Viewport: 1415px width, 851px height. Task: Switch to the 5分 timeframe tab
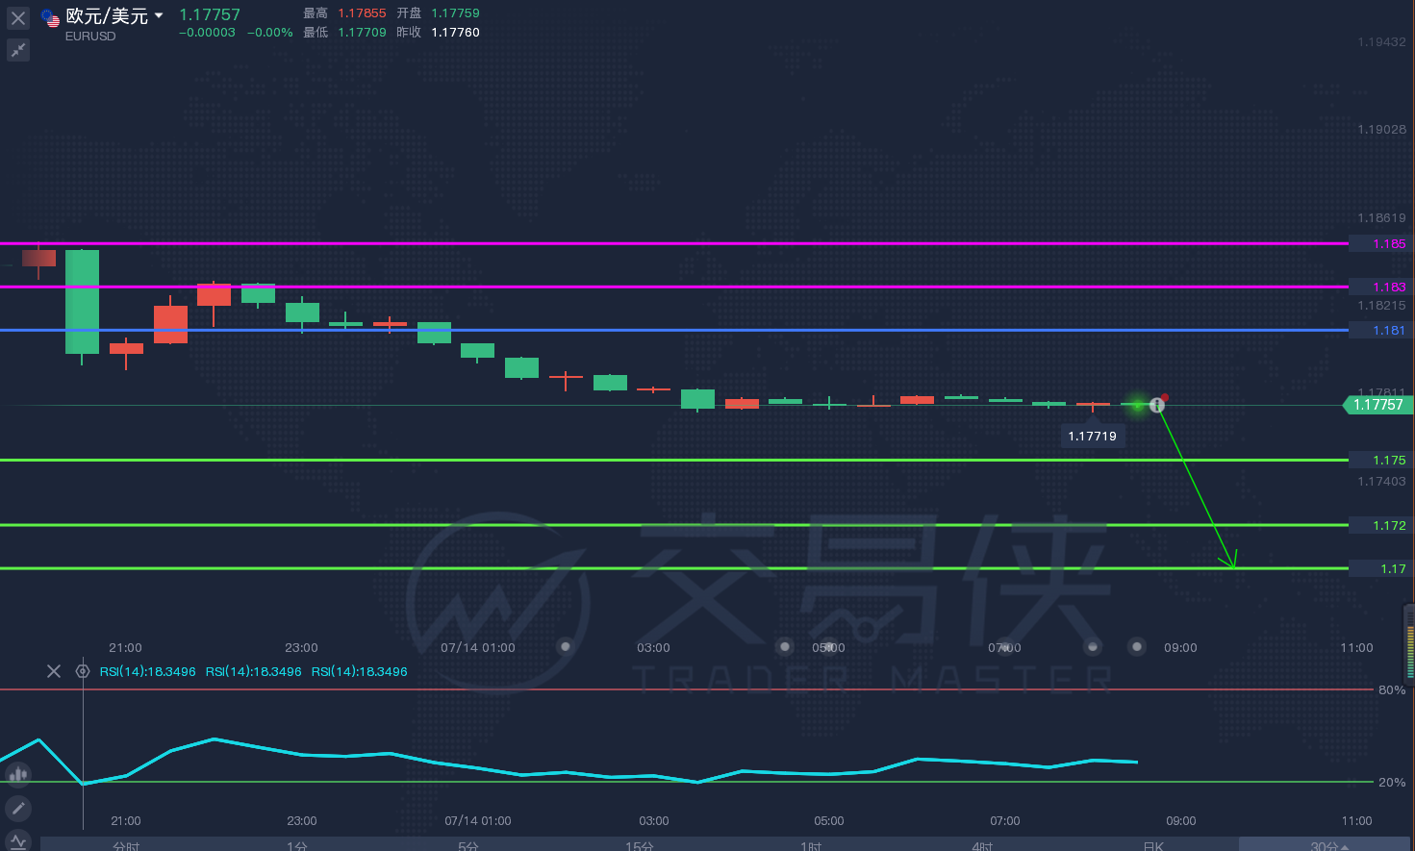tap(468, 845)
